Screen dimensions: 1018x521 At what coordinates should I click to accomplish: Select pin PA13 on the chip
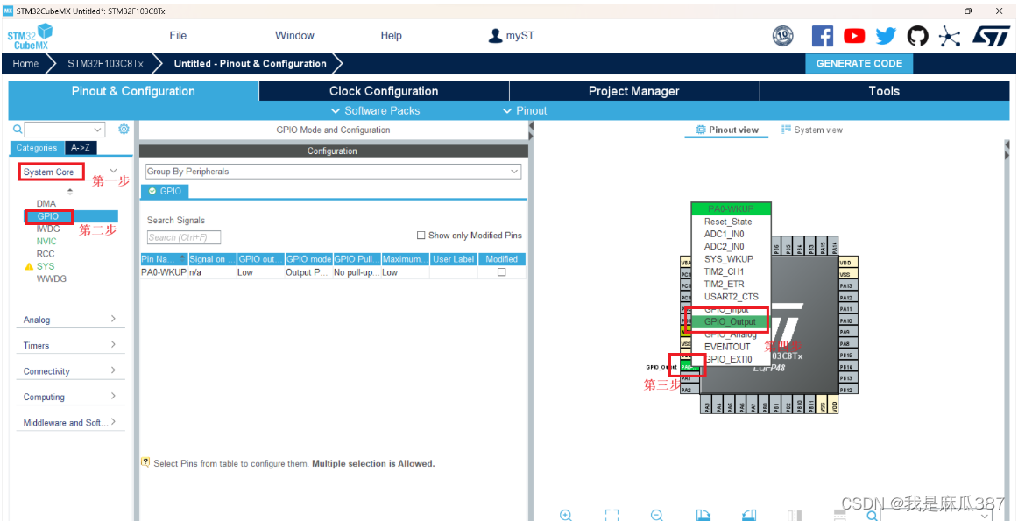[846, 285]
